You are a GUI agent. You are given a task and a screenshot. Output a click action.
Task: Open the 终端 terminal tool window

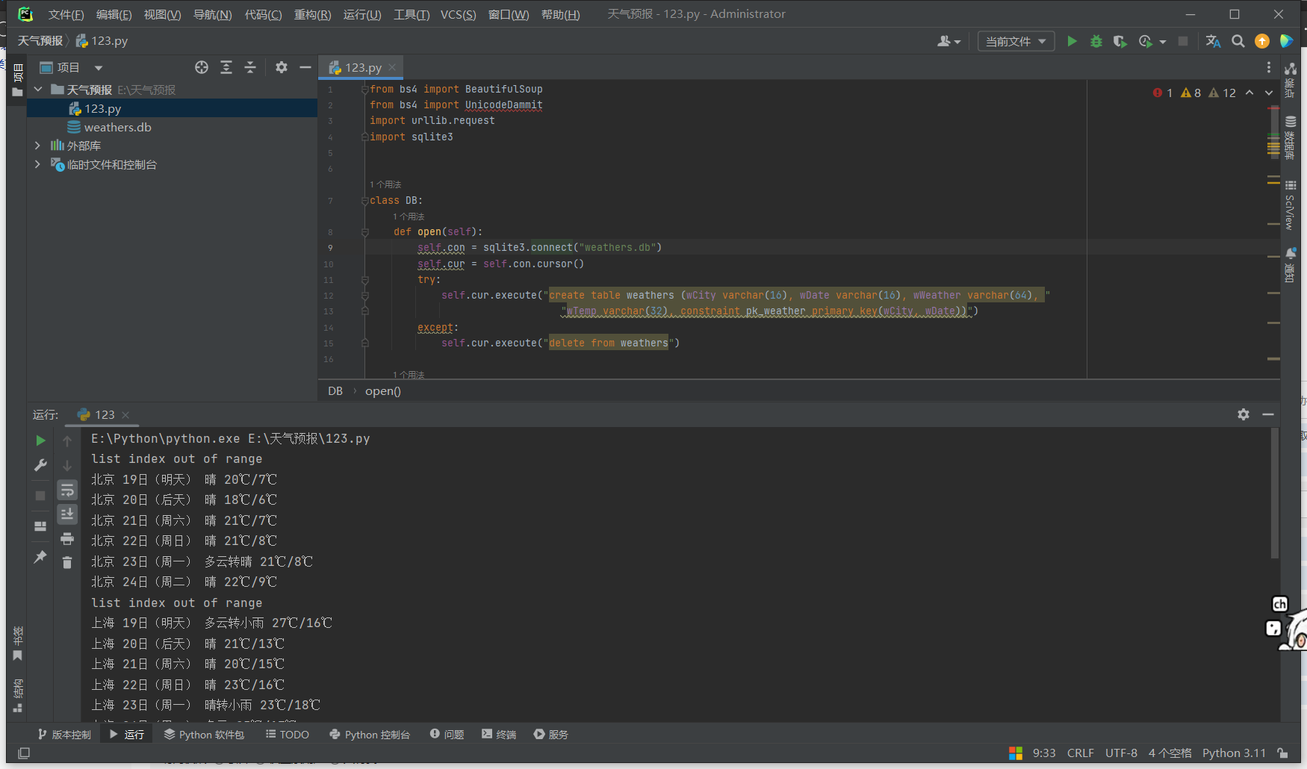499,735
